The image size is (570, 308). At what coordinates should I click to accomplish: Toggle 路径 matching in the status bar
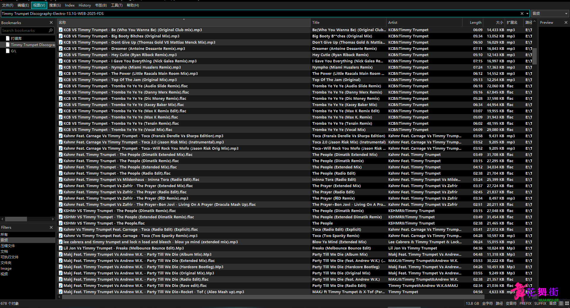tap(499, 303)
